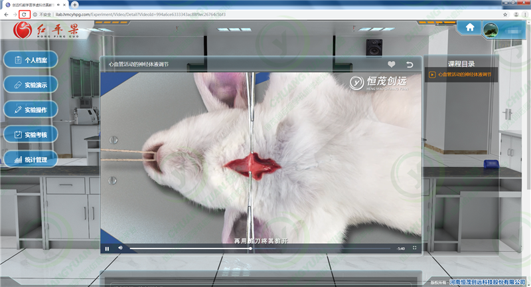Open the browser profile icon

(x=516, y=15)
